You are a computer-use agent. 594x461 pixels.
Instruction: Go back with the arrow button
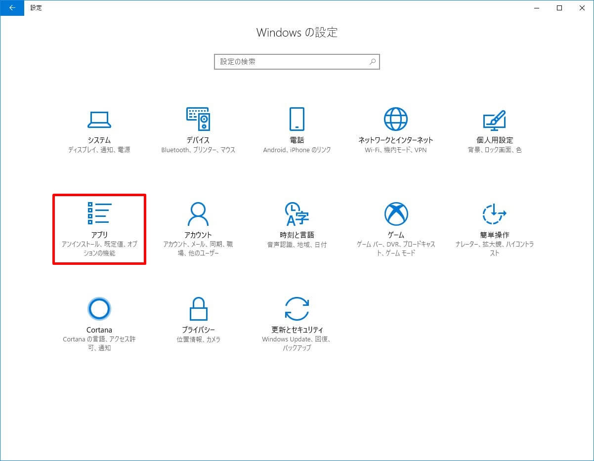click(12, 8)
